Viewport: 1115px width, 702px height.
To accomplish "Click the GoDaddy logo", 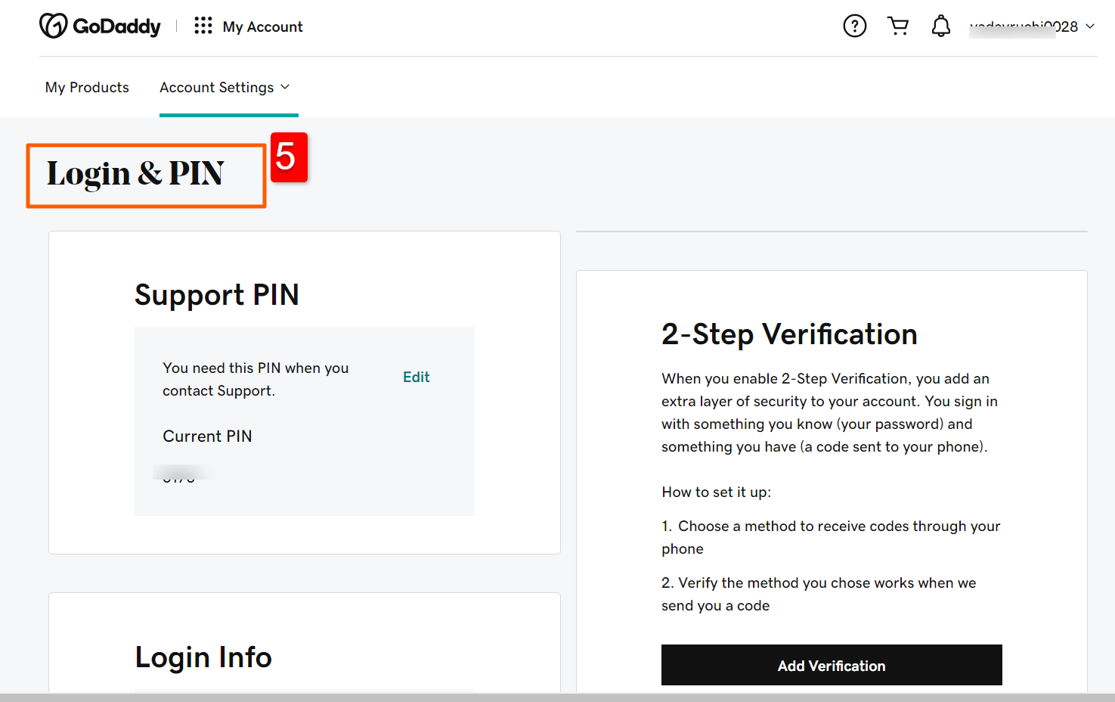I will (x=53, y=25).
